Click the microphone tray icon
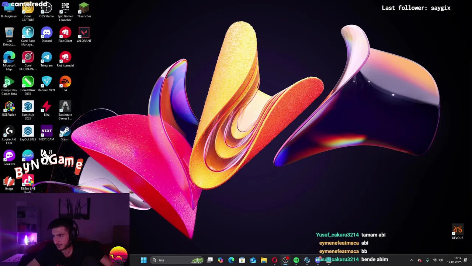Image resolution: width=472 pixels, height=266 pixels. (427, 260)
